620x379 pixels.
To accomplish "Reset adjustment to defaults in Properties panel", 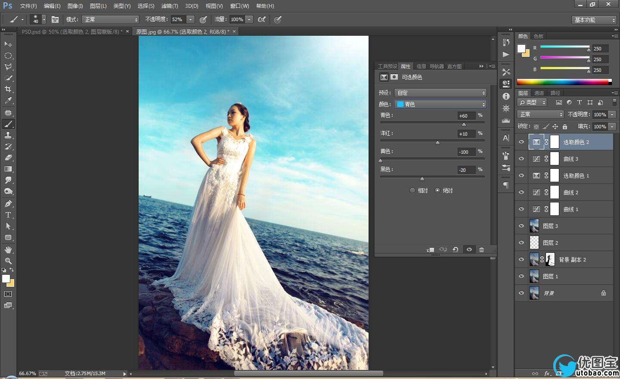I will point(455,250).
